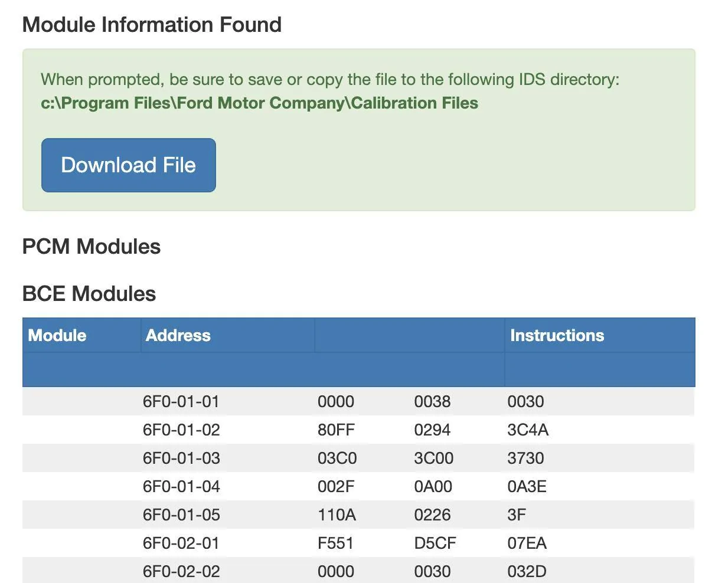Screen dimensions: 725x583
Task: Click the value 3C4A in the table
Action: tap(528, 430)
